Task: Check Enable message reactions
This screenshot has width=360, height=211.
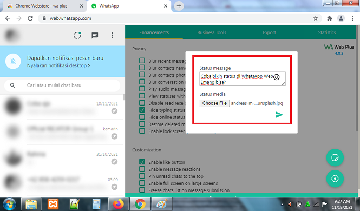Action: [x=142, y=169]
